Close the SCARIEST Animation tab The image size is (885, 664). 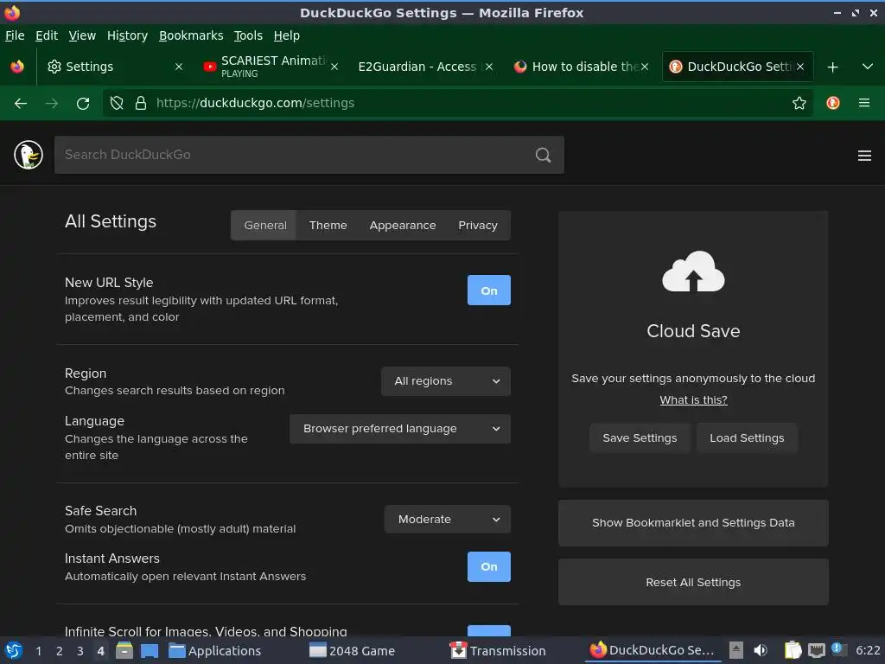pyautogui.click(x=334, y=67)
